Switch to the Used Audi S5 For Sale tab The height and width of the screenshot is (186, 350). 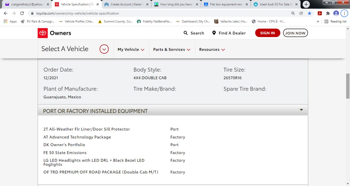click(x=275, y=4)
